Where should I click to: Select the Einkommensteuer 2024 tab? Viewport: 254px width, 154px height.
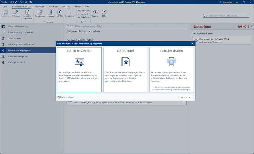coord(21,7)
